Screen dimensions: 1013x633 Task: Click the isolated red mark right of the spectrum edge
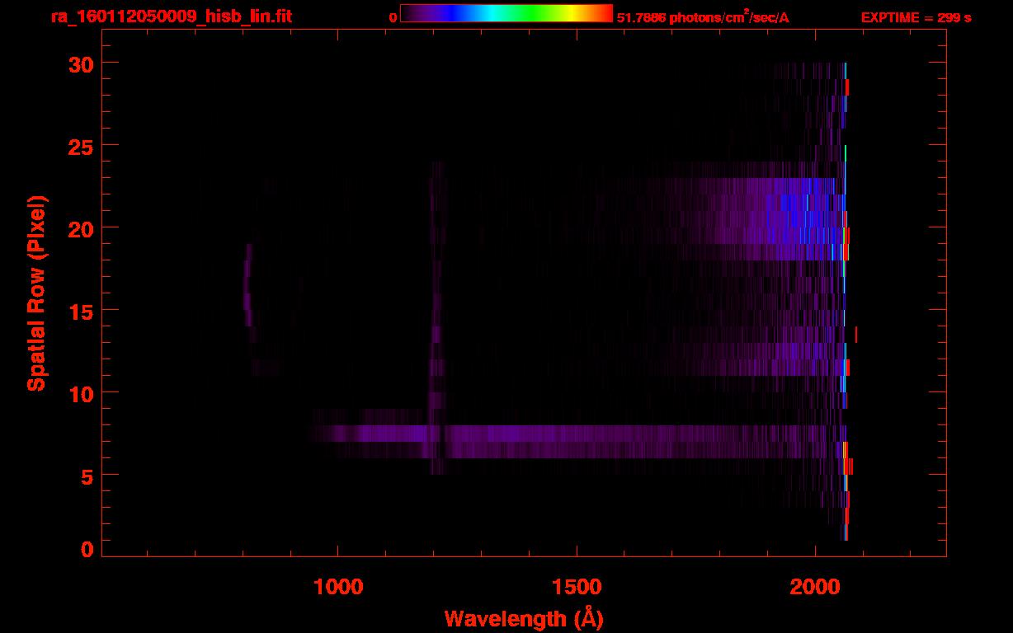click(x=856, y=334)
